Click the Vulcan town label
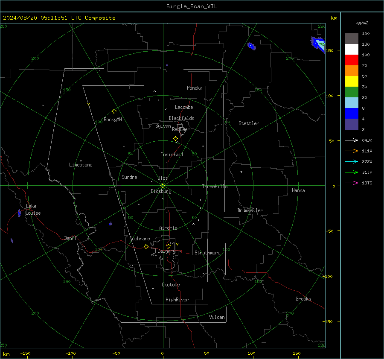Image resolution: width=384 pixels, height=359 pixels. coord(217,317)
